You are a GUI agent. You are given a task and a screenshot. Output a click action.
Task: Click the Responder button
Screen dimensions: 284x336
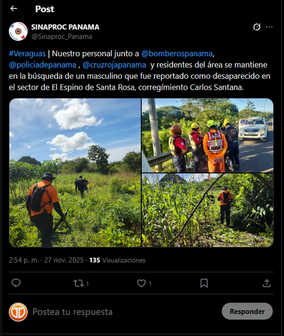[247, 311]
